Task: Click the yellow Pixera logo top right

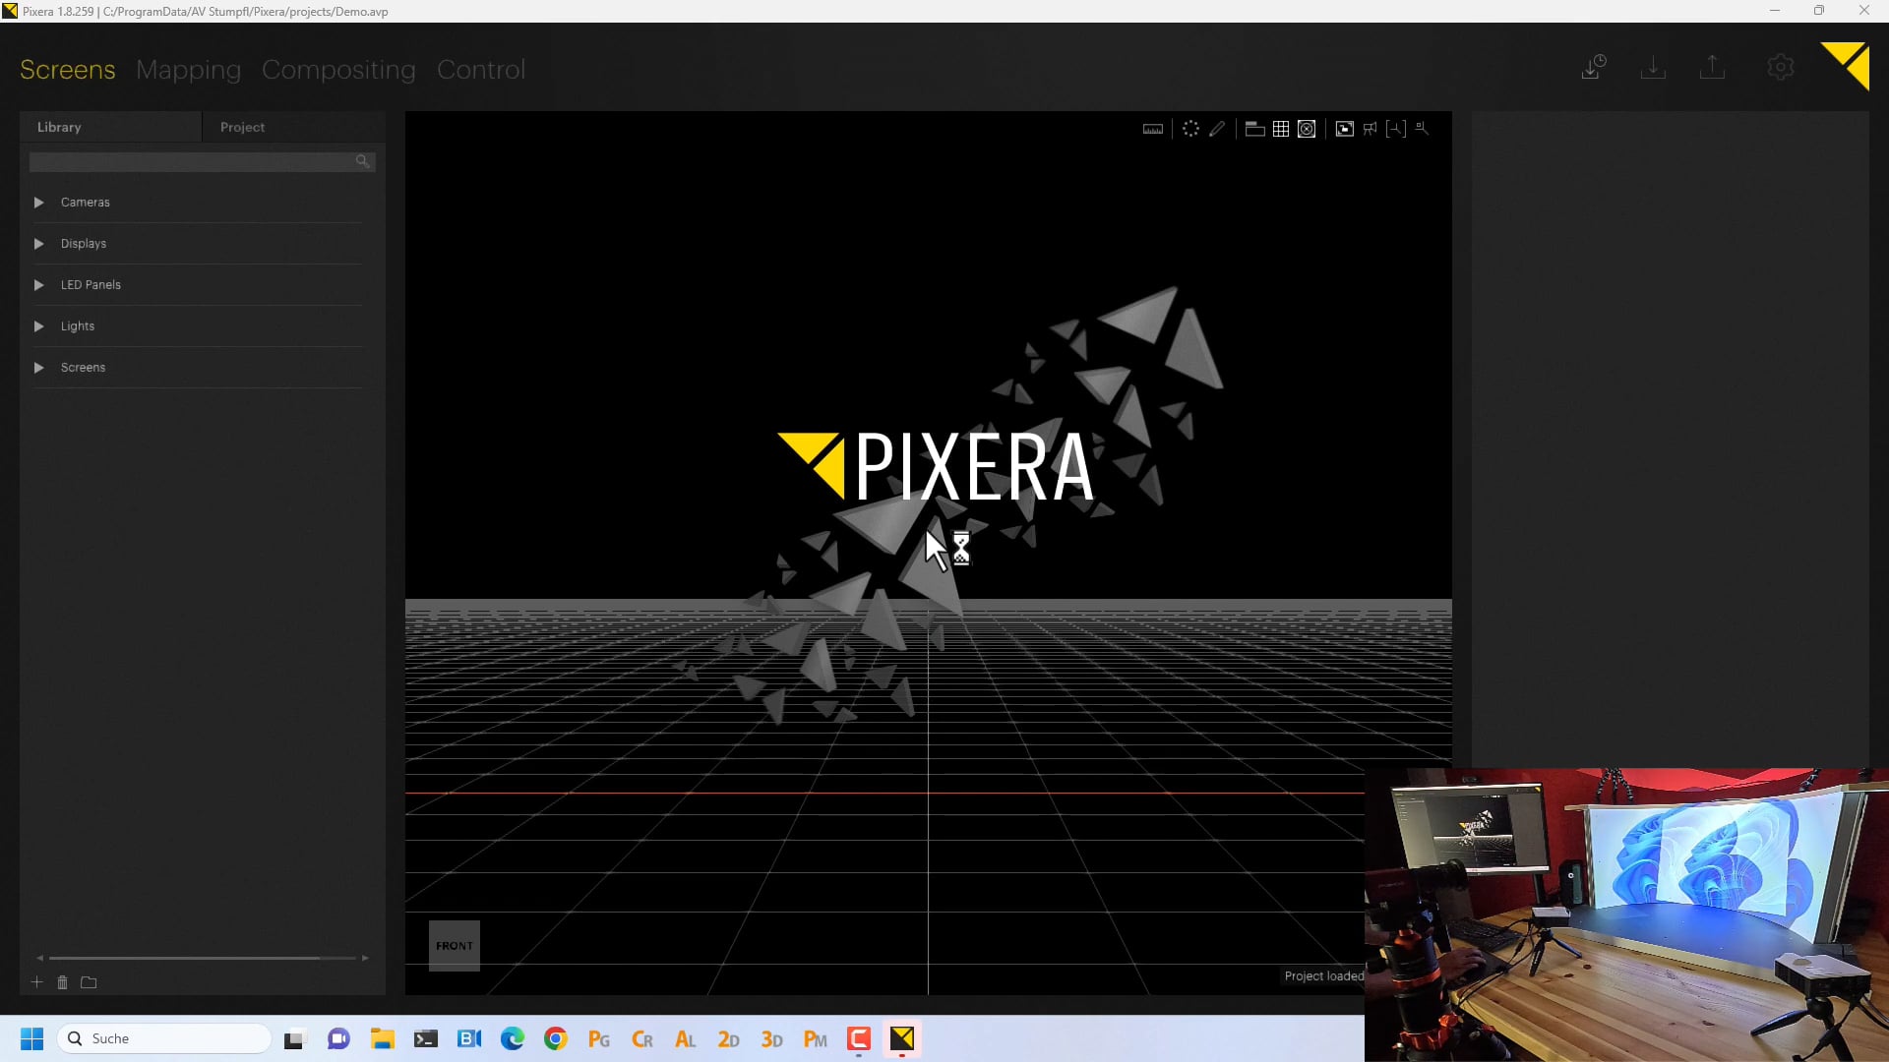Action: coord(1846,66)
